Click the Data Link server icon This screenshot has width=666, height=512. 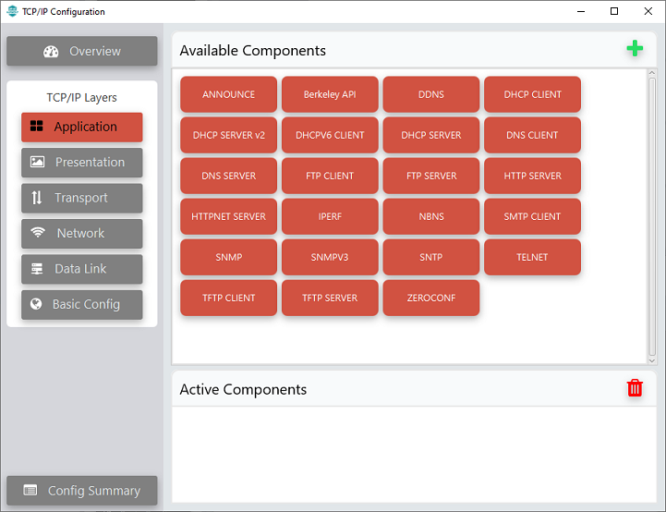37,269
